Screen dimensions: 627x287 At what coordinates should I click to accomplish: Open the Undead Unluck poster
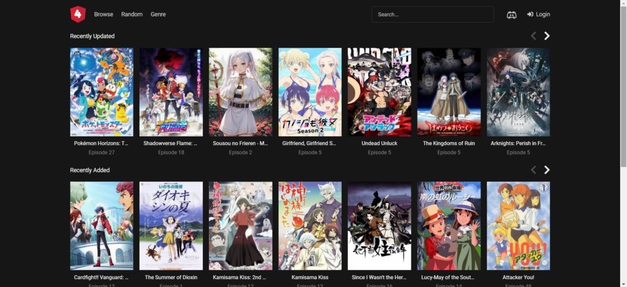(x=380, y=92)
